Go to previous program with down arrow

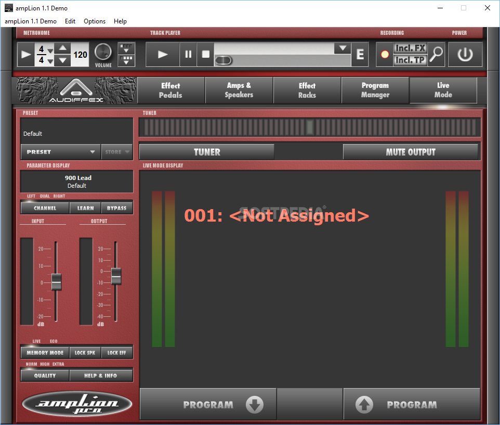click(x=208, y=404)
